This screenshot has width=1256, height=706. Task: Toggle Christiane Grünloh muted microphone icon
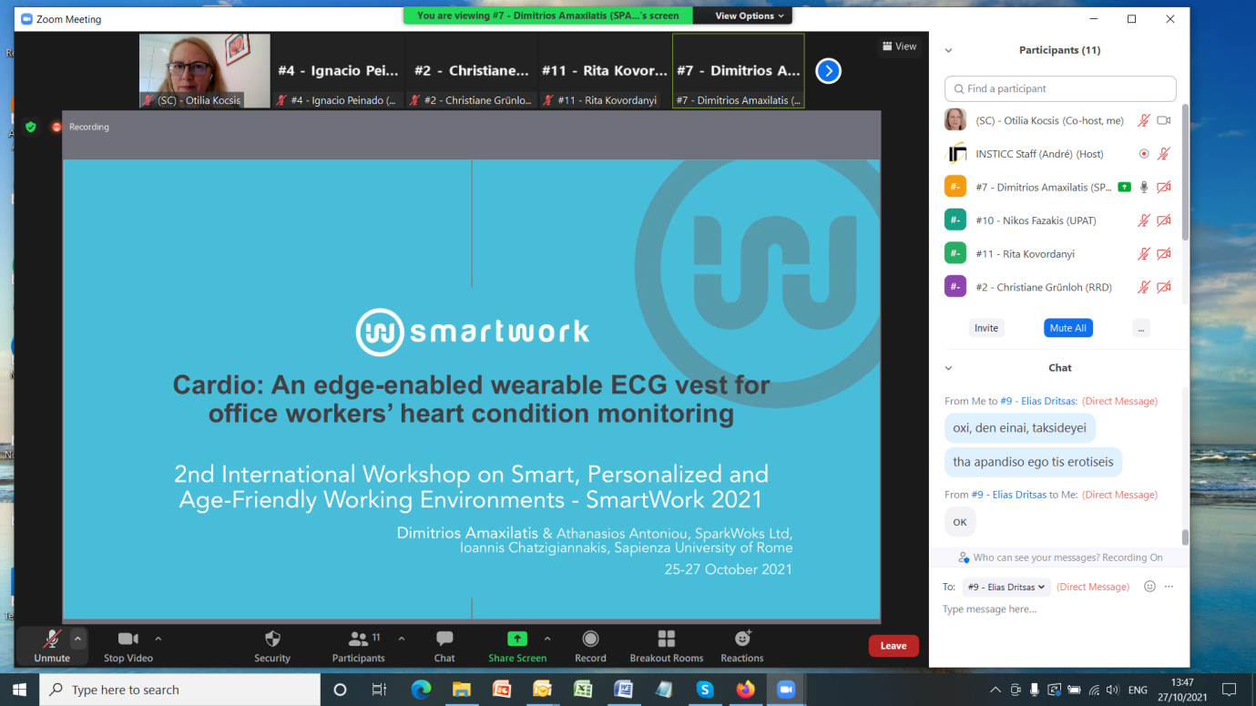click(1144, 287)
